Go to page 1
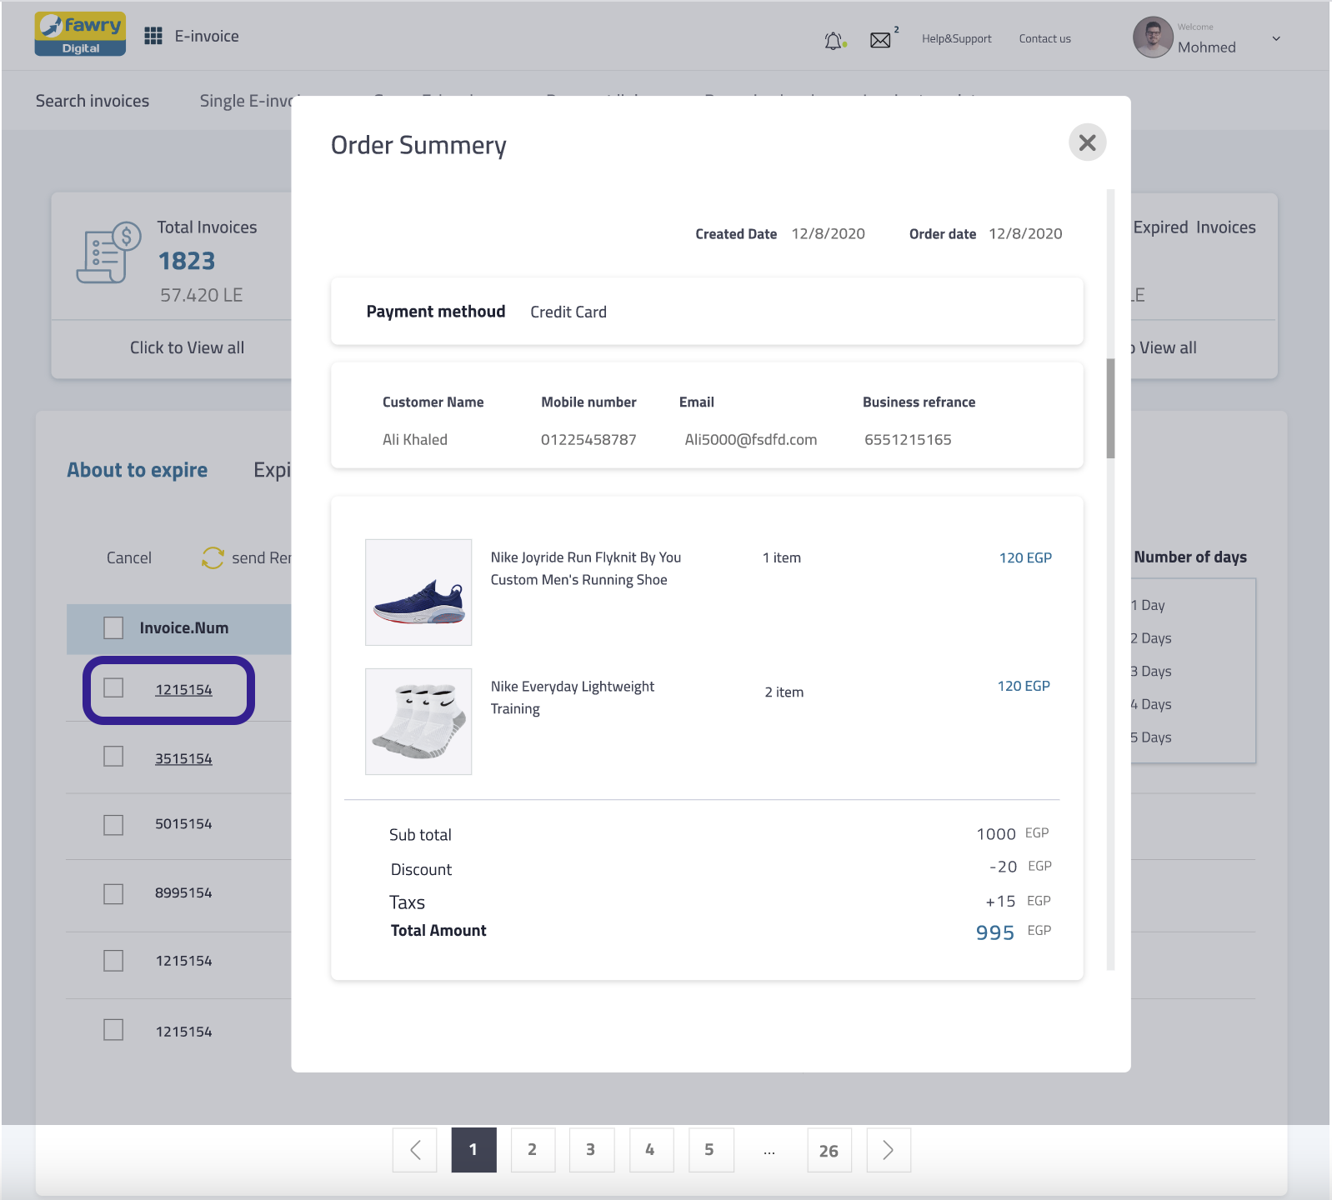This screenshot has width=1332, height=1200. coord(473,1151)
